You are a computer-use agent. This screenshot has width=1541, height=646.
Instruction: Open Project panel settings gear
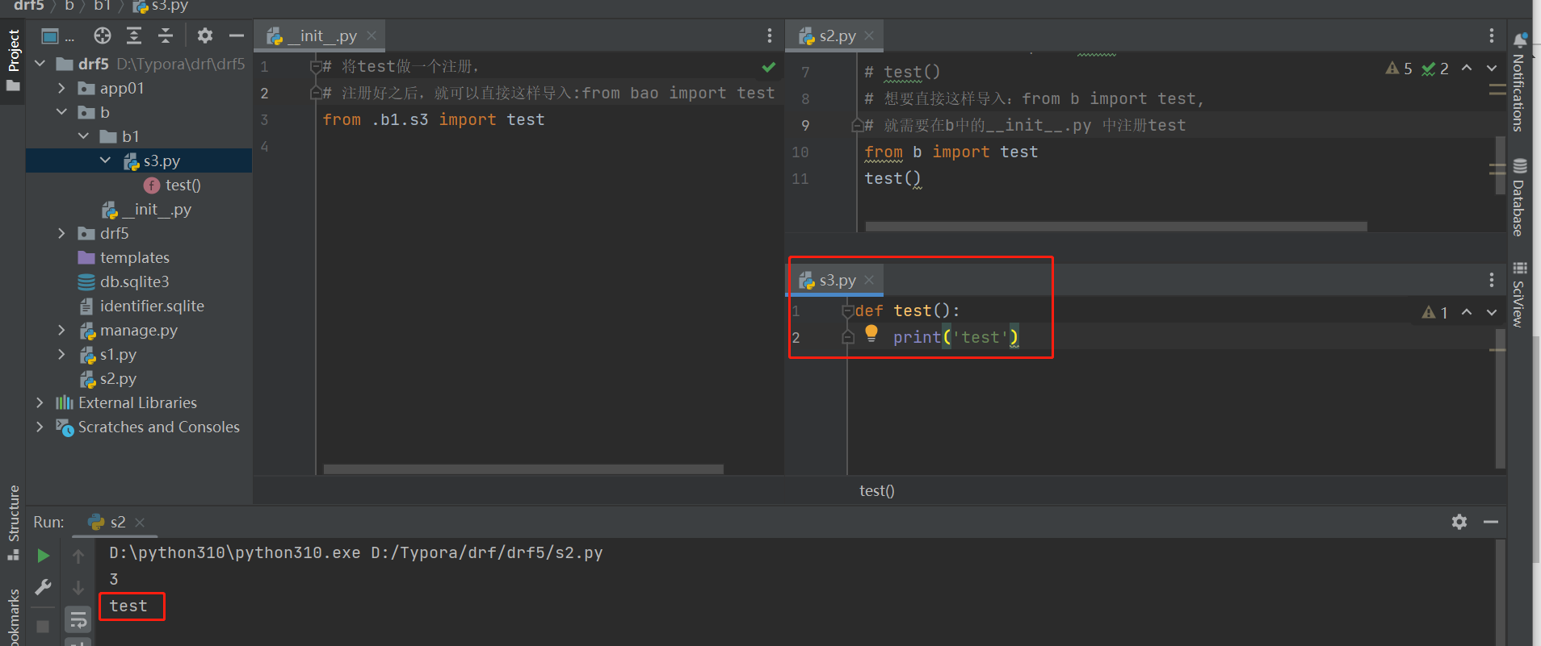point(205,35)
